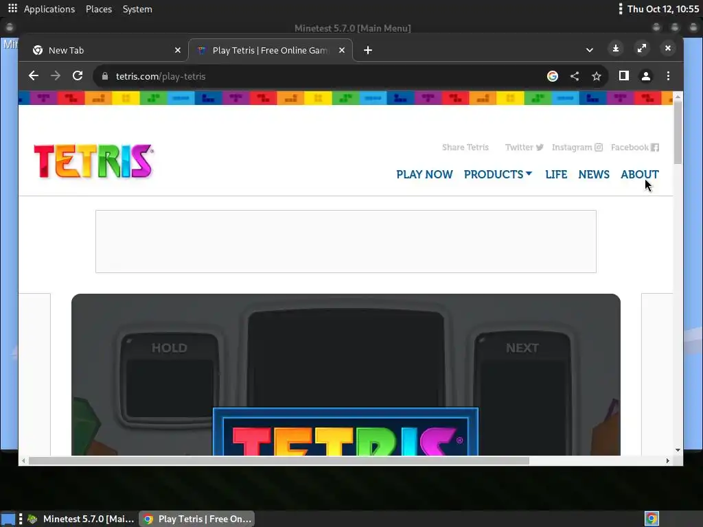Click the Share Tetris link

coord(465,148)
